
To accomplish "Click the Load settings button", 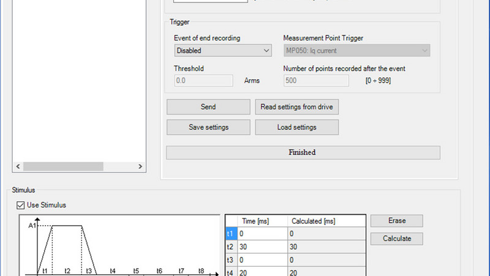I will [x=296, y=127].
